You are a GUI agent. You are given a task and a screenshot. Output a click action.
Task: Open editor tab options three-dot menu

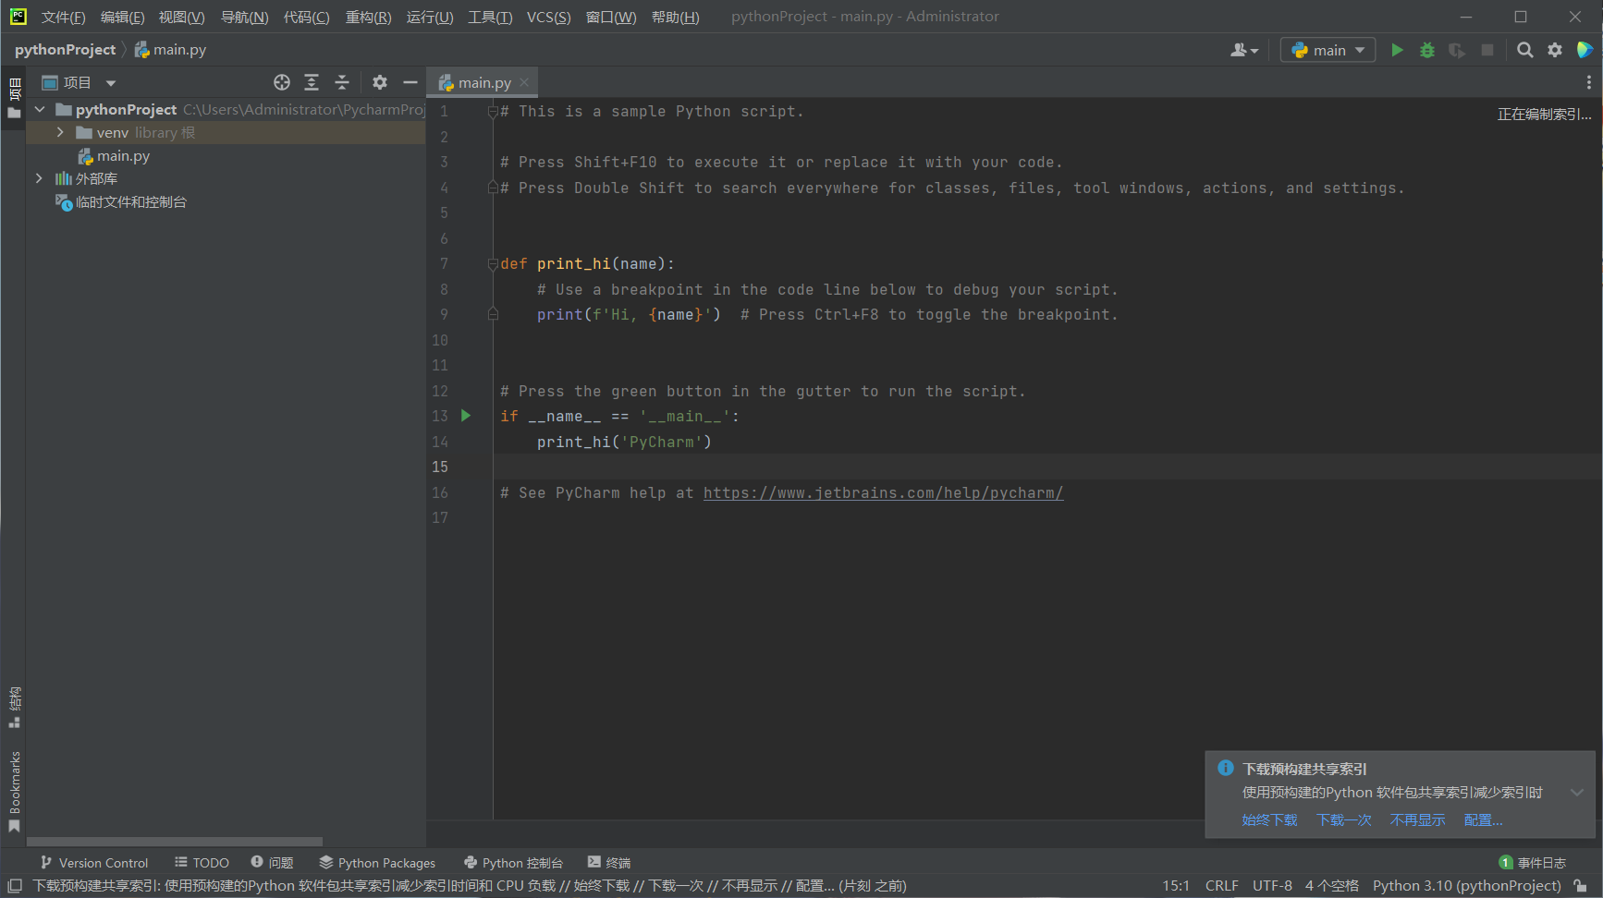coord(1589,82)
